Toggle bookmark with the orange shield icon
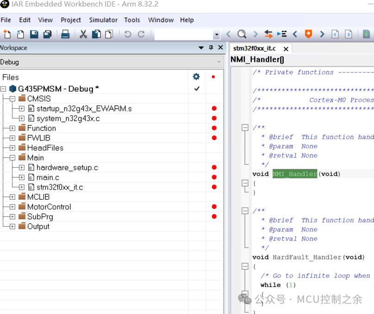This screenshot has width=374, height=314. click(x=308, y=34)
